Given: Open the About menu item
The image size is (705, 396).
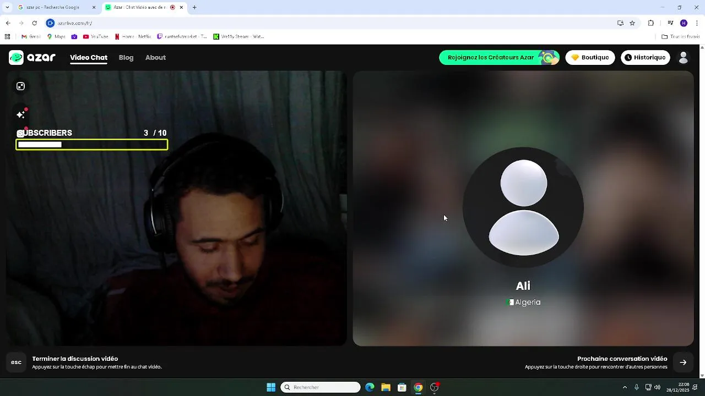Looking at the screenshot, I should (x=155, y=57).
